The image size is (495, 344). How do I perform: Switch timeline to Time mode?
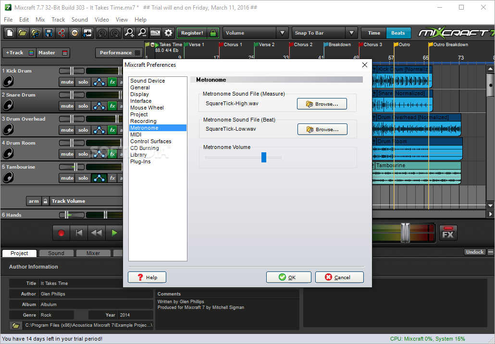(374, 33)
